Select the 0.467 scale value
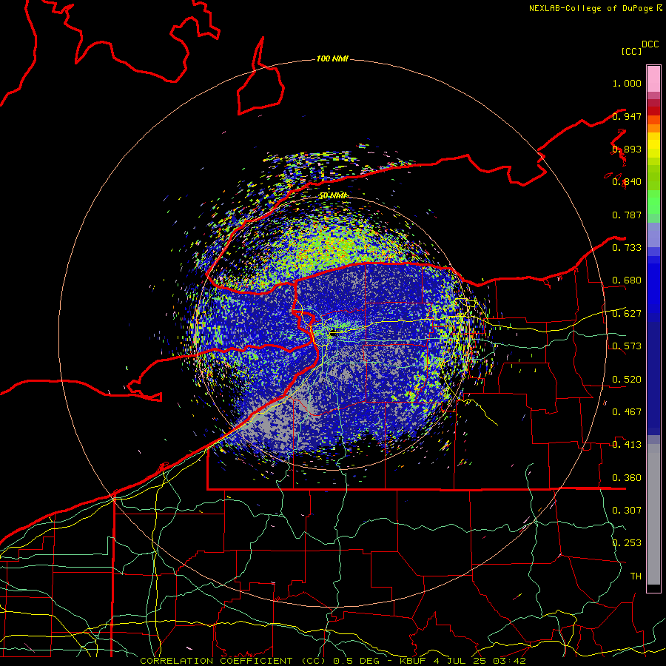The image size is (666, 666). tap(627, 412)
